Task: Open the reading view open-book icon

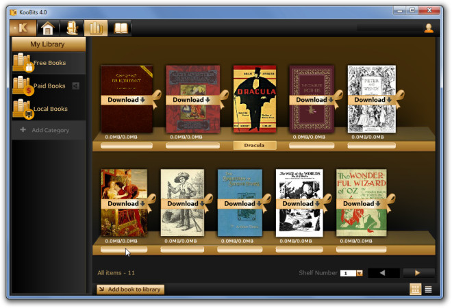Action: 121,28
